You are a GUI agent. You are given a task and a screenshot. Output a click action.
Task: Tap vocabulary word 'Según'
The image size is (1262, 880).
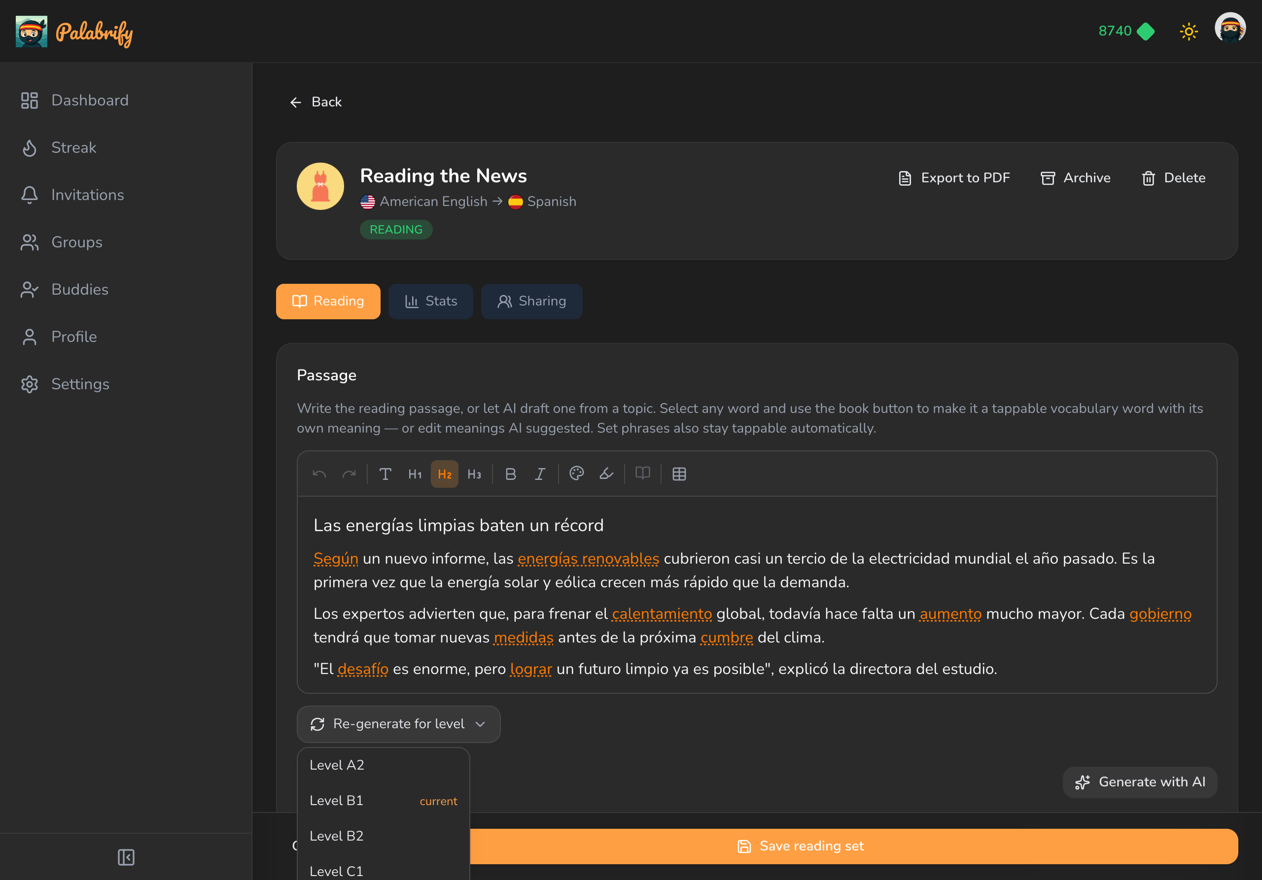click(336, 559)
